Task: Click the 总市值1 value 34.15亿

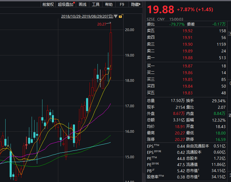Action: pyautogui.click(x=218, y=171)
